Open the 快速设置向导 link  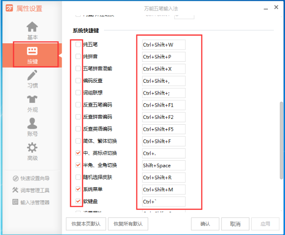[35, 178]
